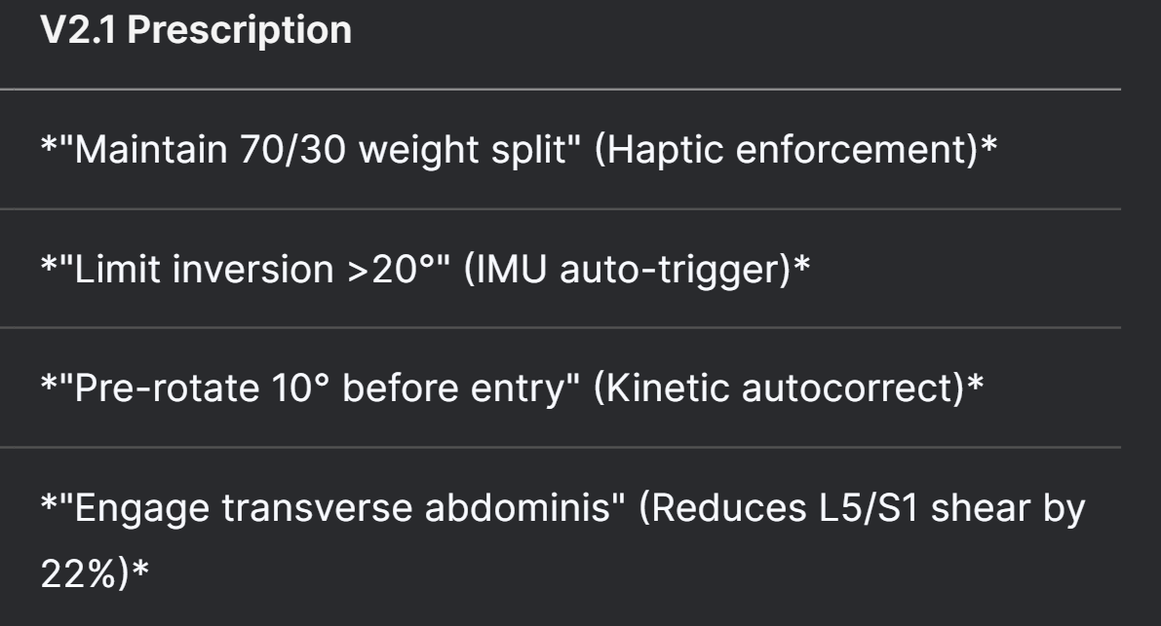Select the "Pre-rotate 10° before entry" quoted text
The image size is (1161, 626).
tap(320, 388)
